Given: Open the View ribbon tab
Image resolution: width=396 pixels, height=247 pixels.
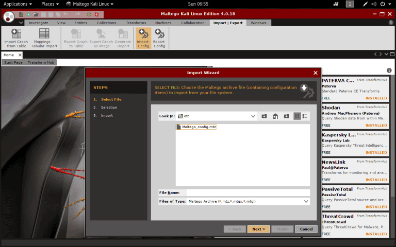Looking at the screenshot, I should tap(61, 23).
